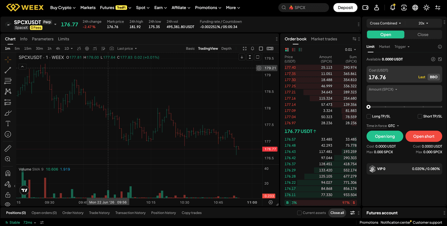Viewport: 447px width, 226px height.
Task: Open Cross Combined margin mode dropdown
Action: [x=385, y=23]
